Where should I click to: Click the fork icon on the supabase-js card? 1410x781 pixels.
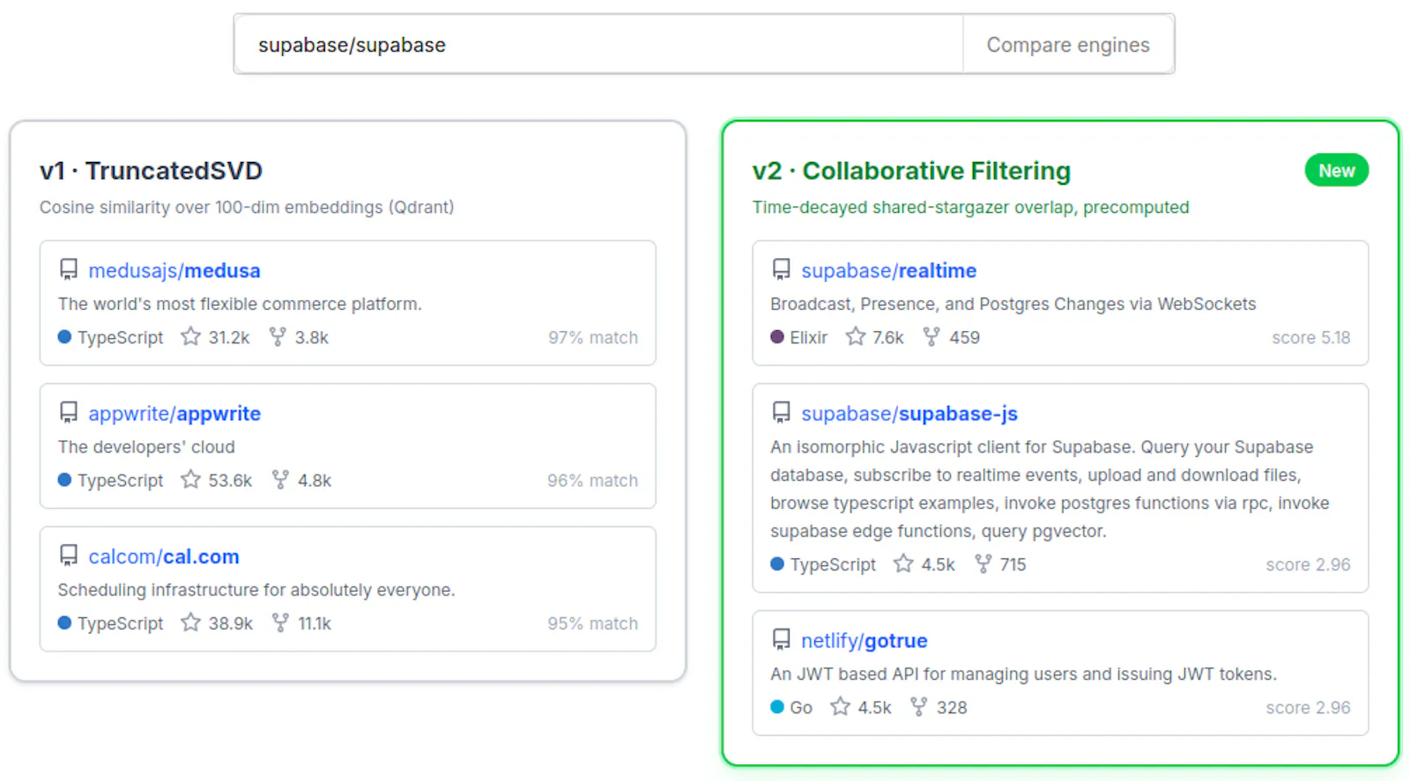(983, 564)
